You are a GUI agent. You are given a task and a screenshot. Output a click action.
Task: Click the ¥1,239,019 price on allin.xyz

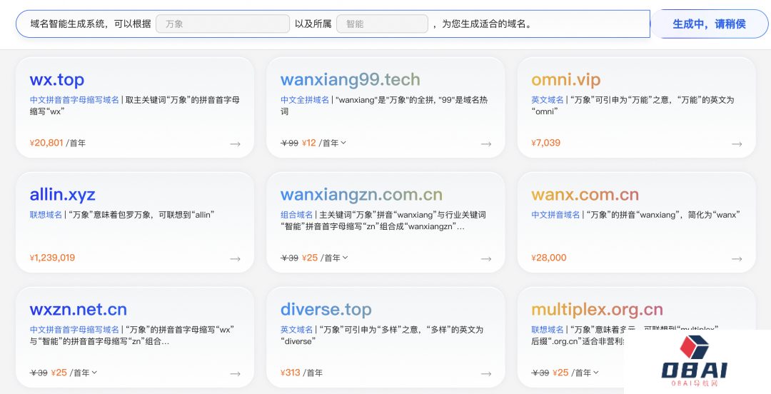(52, 258)
